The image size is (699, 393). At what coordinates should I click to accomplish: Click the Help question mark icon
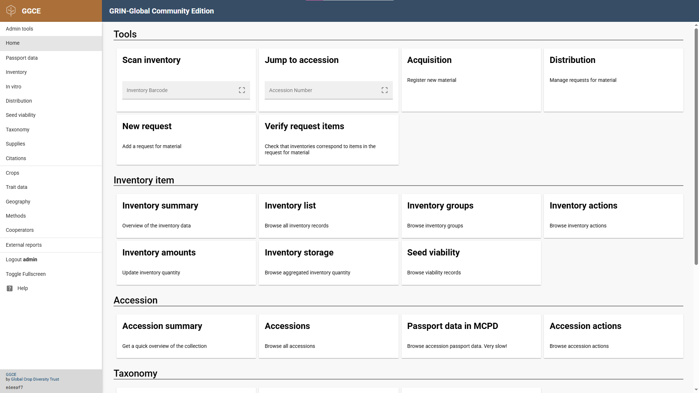click(10, 288)
